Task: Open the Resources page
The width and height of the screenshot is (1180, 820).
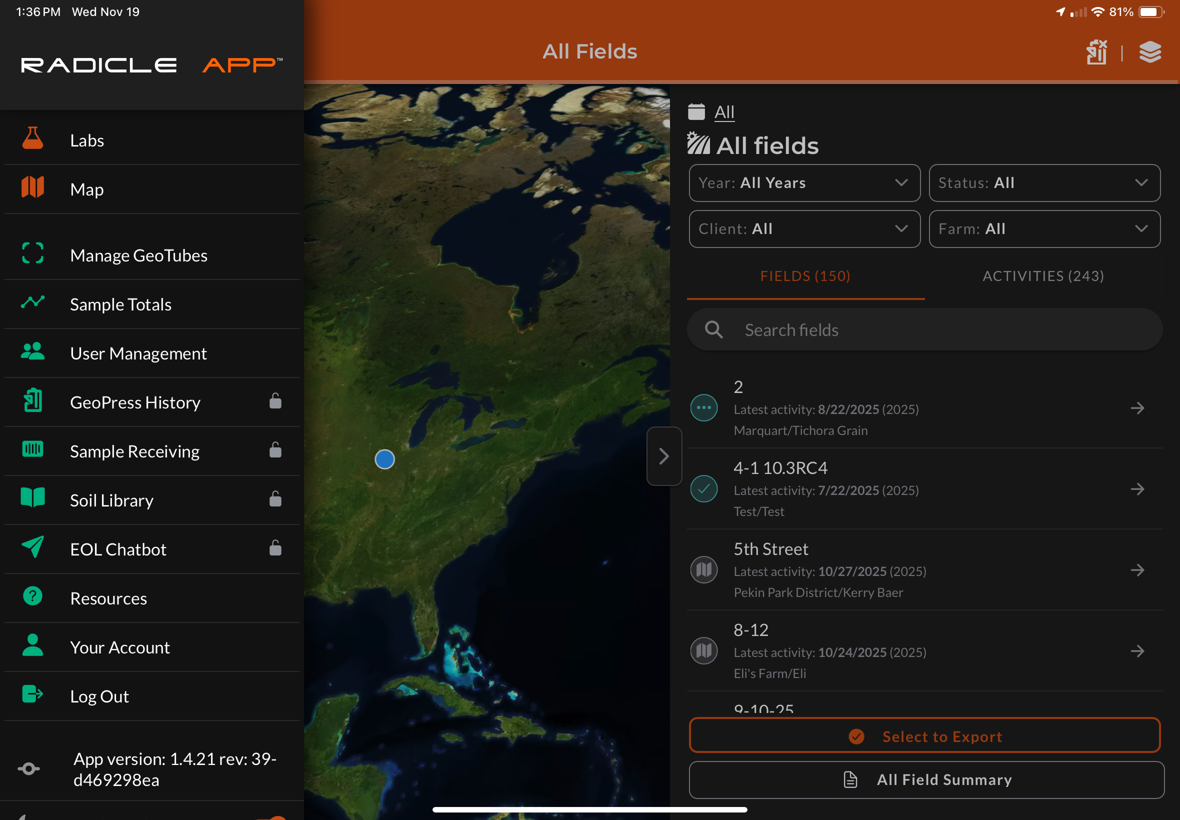Action: tap(152, 598)
